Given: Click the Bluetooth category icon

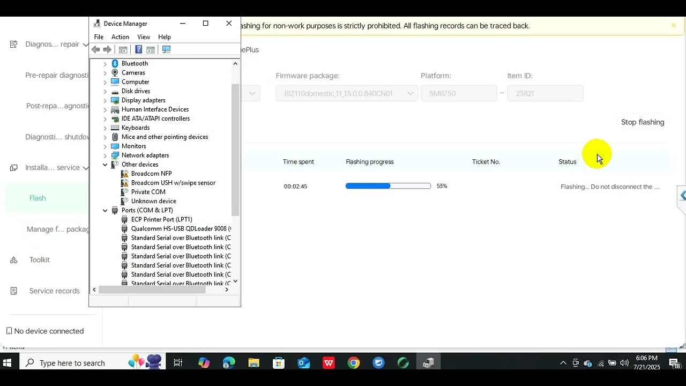Looking at the screenshot, I should click(x=115, y=63).
